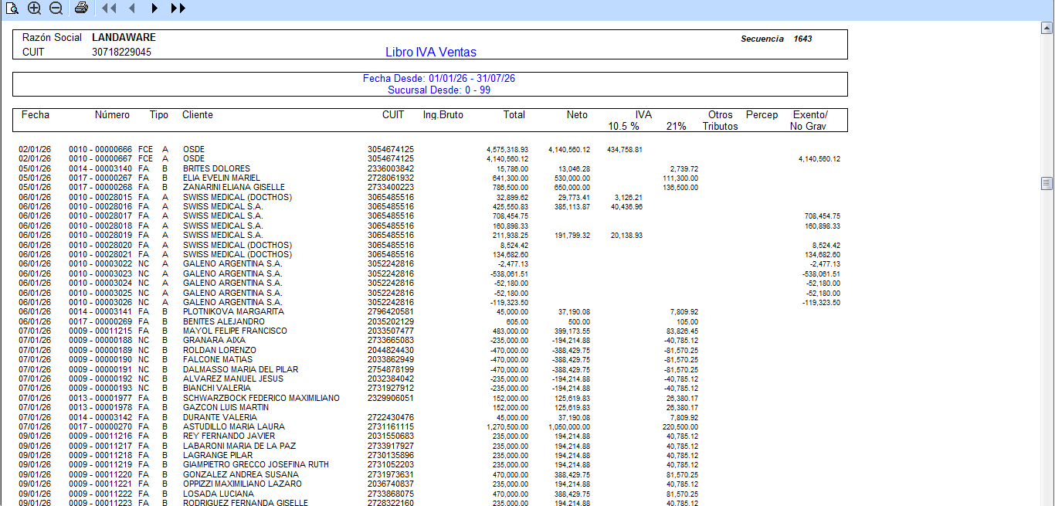The height and width of the screenshot is (506, 1055).
Task: Select total "4,575,318.93" in the OSDE row
Action: 507,149
